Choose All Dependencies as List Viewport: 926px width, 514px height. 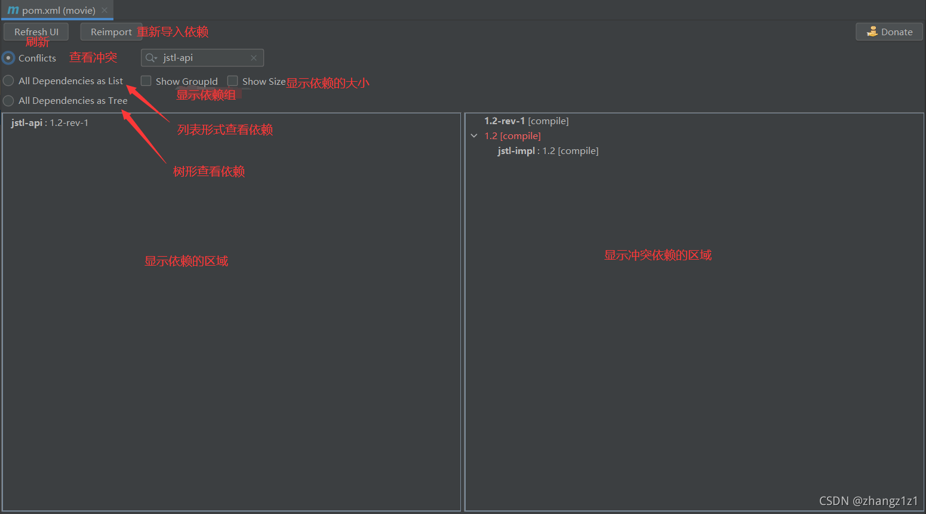point(8,81)
